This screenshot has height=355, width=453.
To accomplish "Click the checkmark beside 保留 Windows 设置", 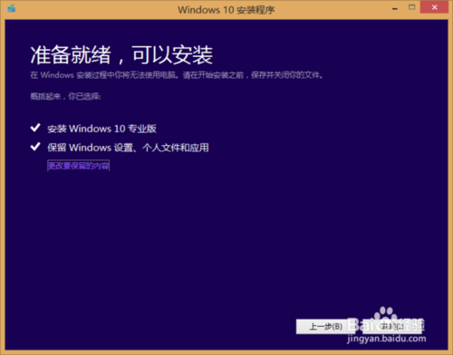I will 35,147.
